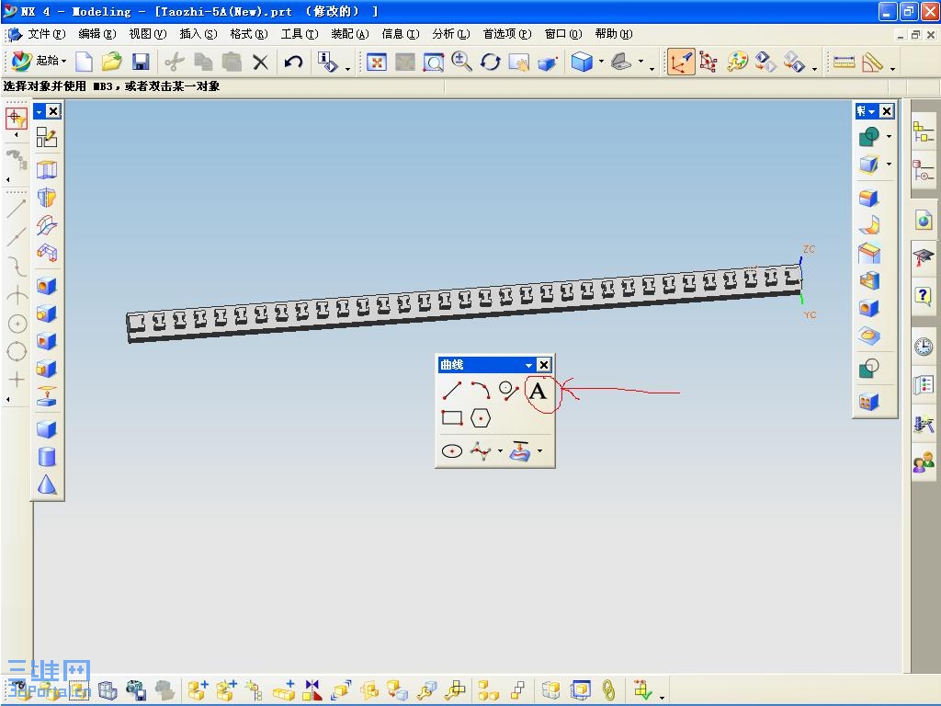Open the Trim body dropdown arrow in right toolbar
The height and width of the screenshot is (706, 941).
click(889, 164)
